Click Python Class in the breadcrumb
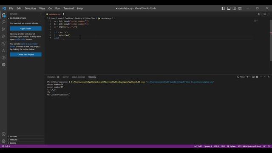The height and width of the screenshot is (153, 272). (x=90, y=18)
